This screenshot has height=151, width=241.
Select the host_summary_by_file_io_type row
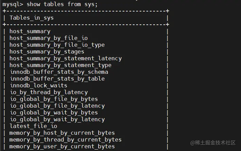(x=57, y=45)
